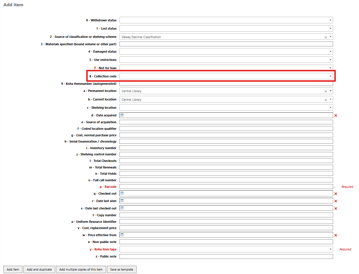Open Not for loan dropdown
The height and width of the screenshot is (274, 359).
226,68
